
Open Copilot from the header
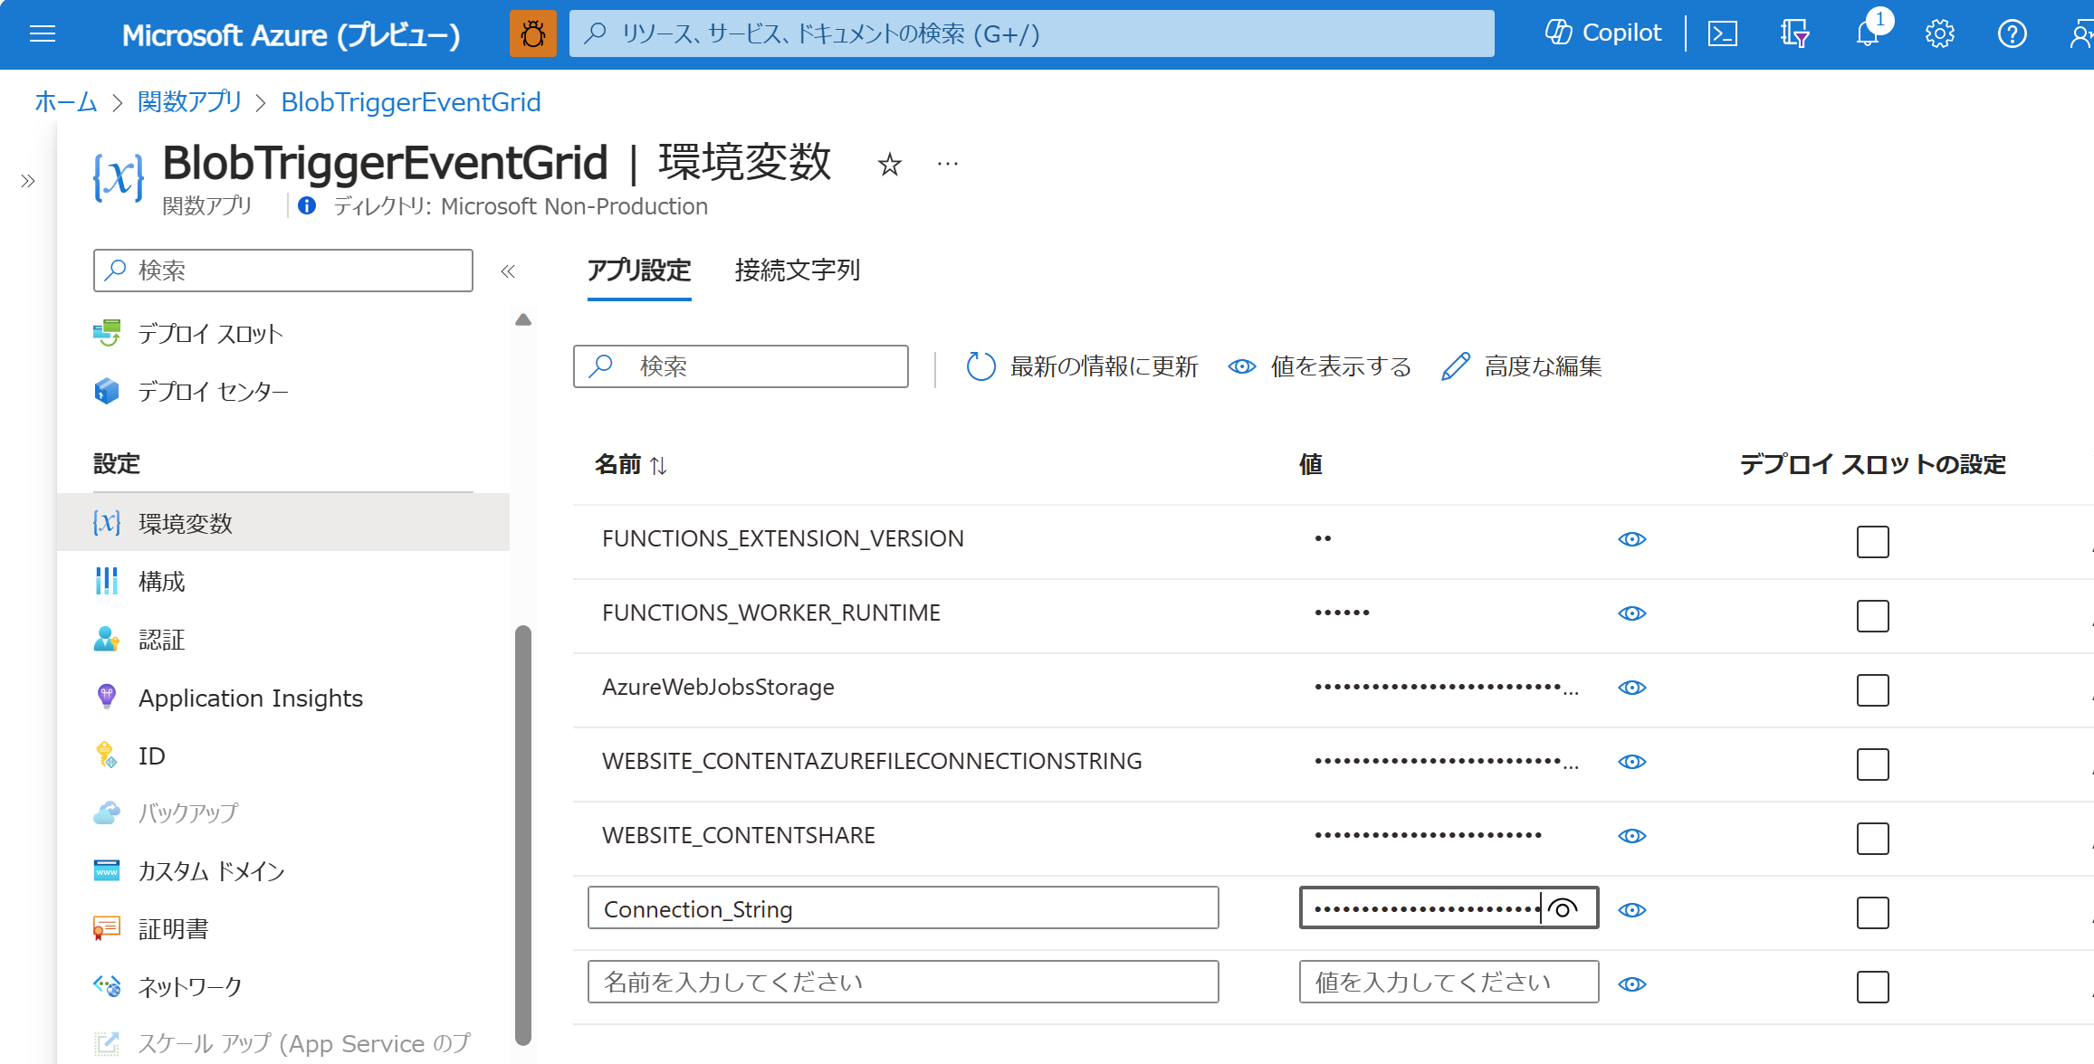click(1603, 33)
